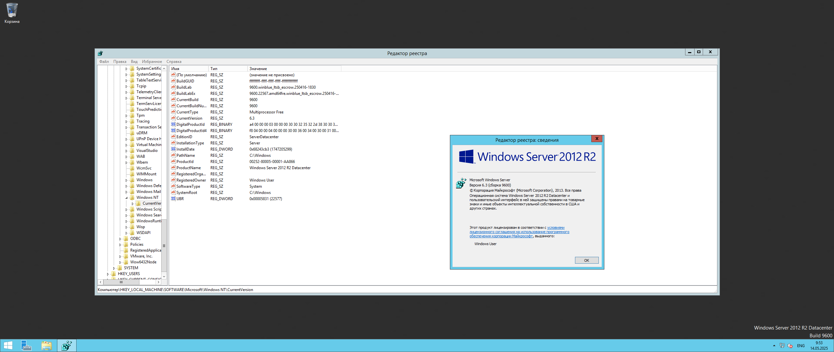Viewport: 834px width, 352px height.
Task: Click the UBR DWORD value icon
Action: [173, 198]
